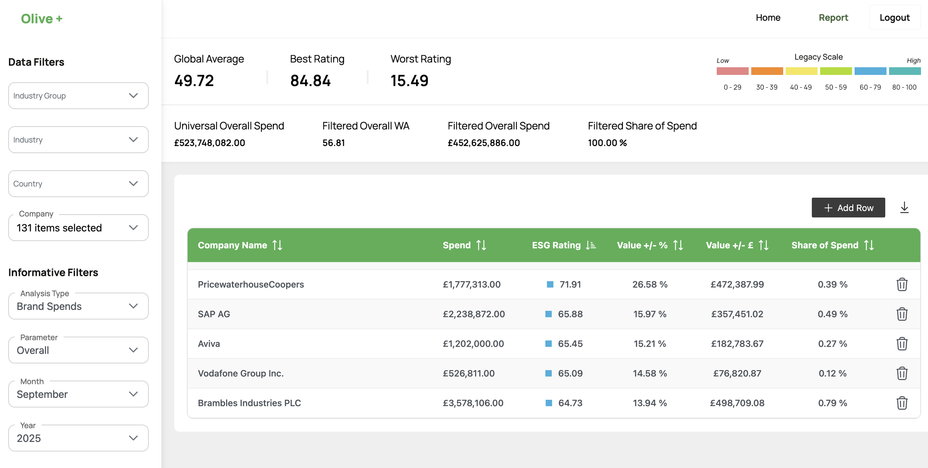Download the table data
This screenshot has height=468, width=928.
pos(904,208)
